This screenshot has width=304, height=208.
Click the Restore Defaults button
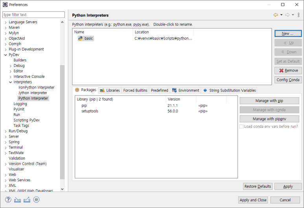coord(258,186)
